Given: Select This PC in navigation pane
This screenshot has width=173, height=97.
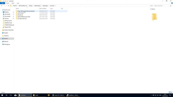Looking at the screenshot, I should (x=7, y=39).
